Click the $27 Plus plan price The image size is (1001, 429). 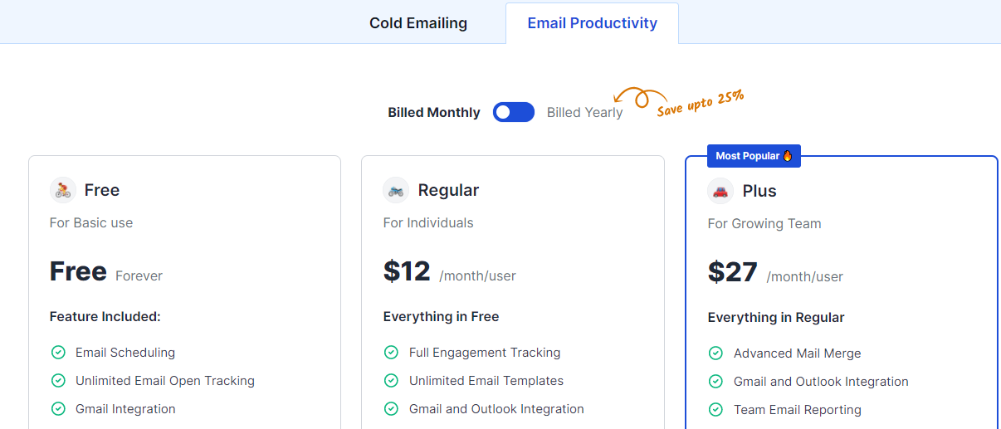tap(733, 272)
